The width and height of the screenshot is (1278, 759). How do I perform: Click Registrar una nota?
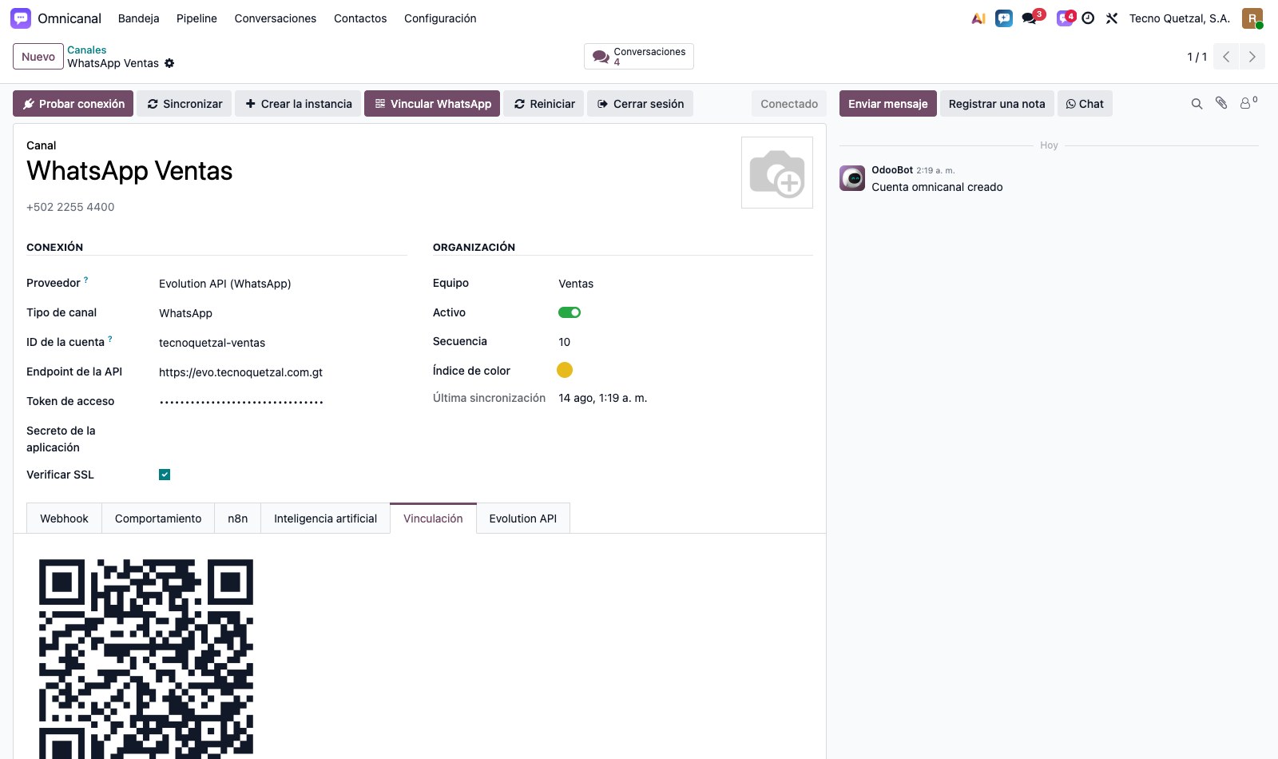[997, 104]
